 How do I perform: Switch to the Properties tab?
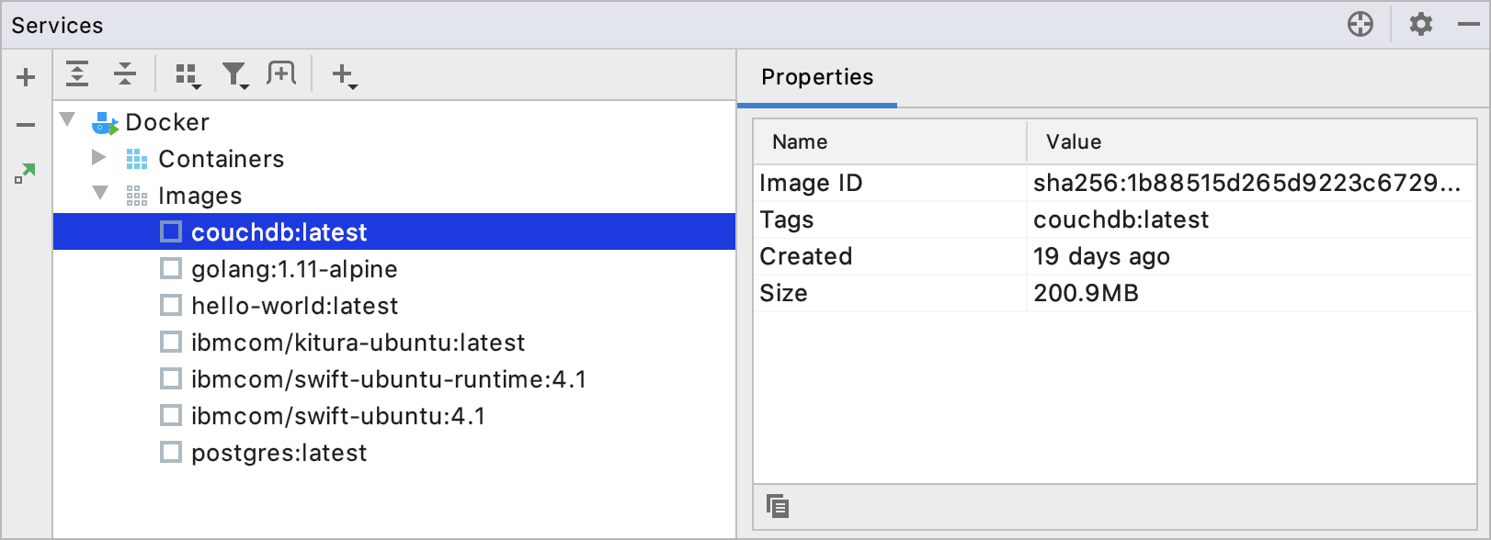pos(817,77)
